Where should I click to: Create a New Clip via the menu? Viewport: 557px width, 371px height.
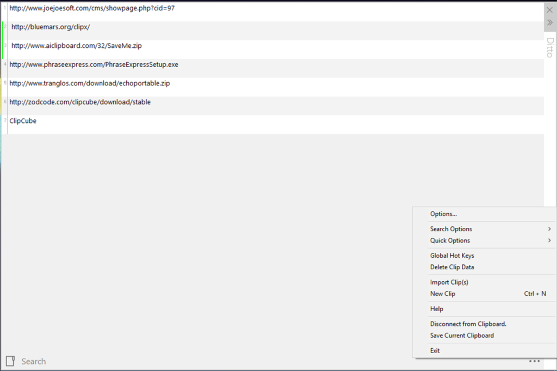pyautogui.click(x=442, y=293)
